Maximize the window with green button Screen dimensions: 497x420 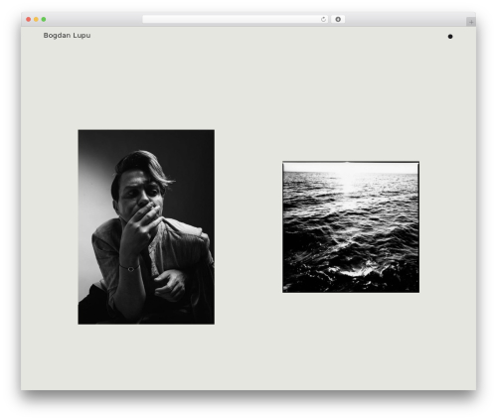(x=44, y=19)
